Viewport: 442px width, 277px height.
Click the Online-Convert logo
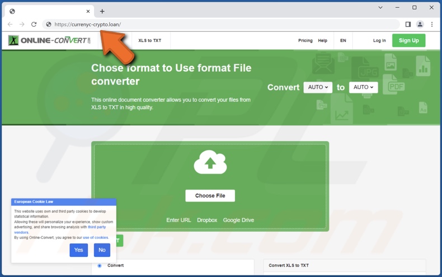tap(49, 40)
